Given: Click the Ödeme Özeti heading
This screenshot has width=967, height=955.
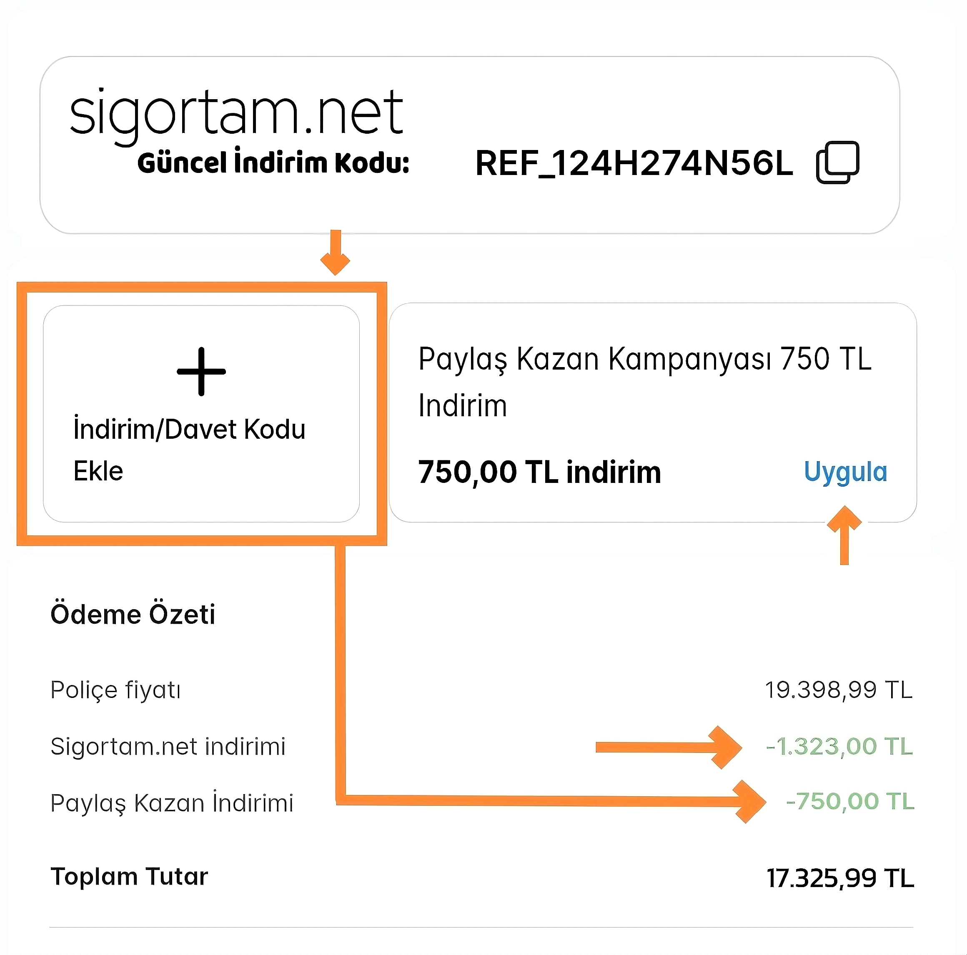Looking at the screenshot, I should (133, 614).
